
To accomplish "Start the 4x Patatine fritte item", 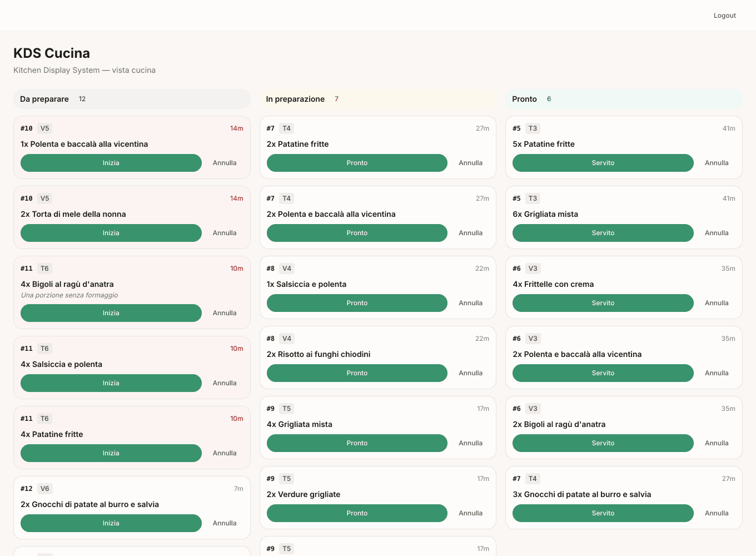I will coord(111,453).
